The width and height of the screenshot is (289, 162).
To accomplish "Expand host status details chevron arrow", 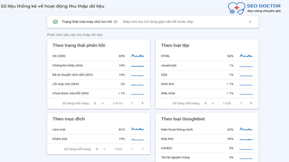I will (x=250, y=22).
